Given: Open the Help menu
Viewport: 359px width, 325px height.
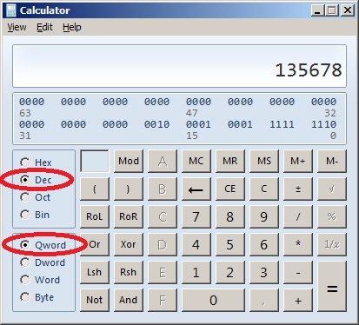Looking at the screenshot, I should (x=72, y=27).
